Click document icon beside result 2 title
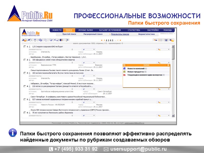The height and width of the screenshot is (153, 204). (x=30, y=60)
